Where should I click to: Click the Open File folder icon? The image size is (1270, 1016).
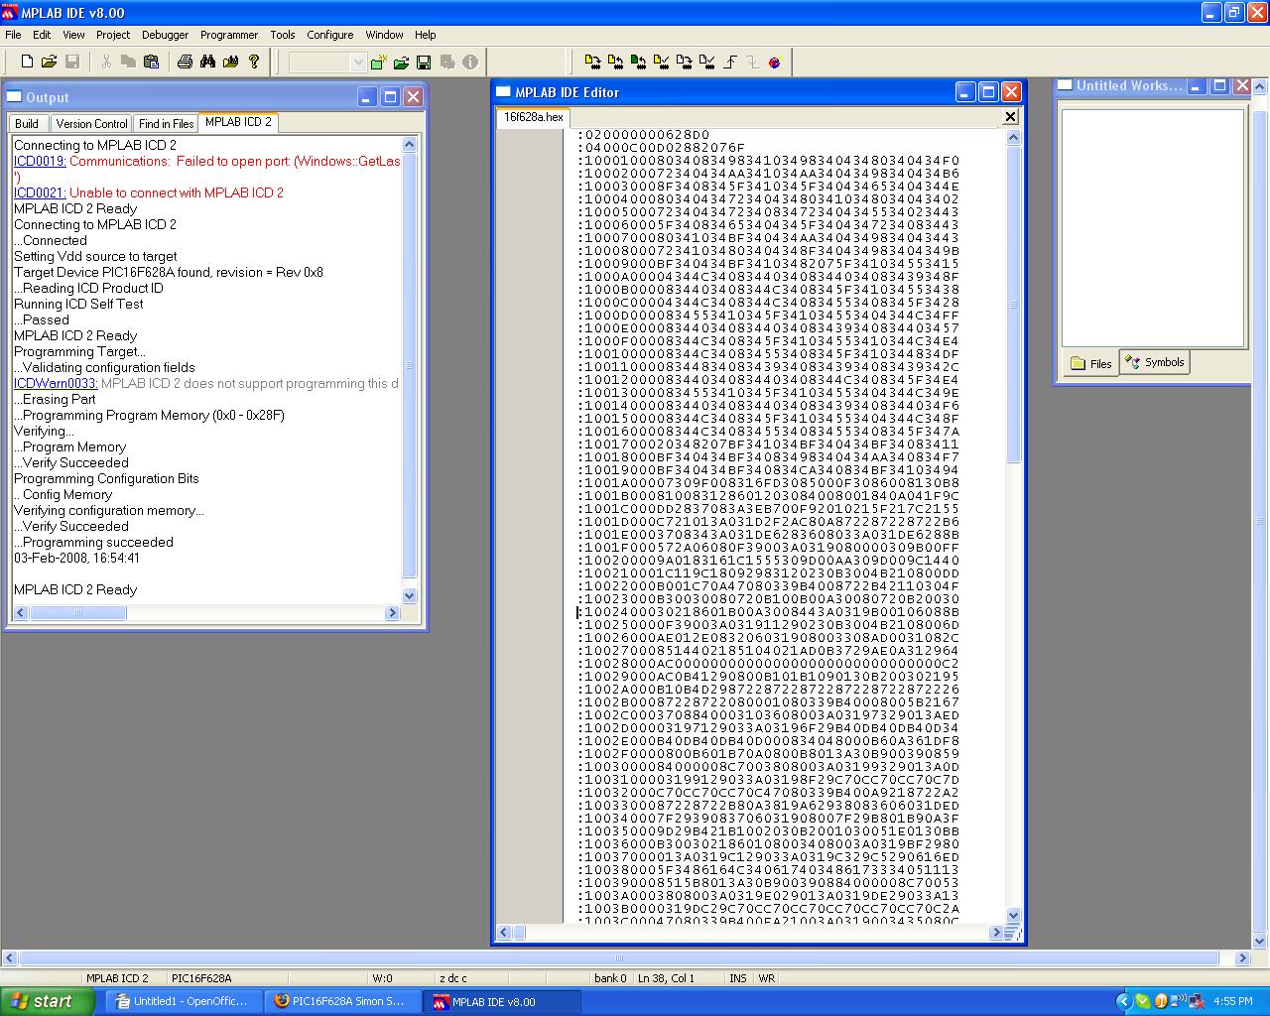tap(49, 62)
